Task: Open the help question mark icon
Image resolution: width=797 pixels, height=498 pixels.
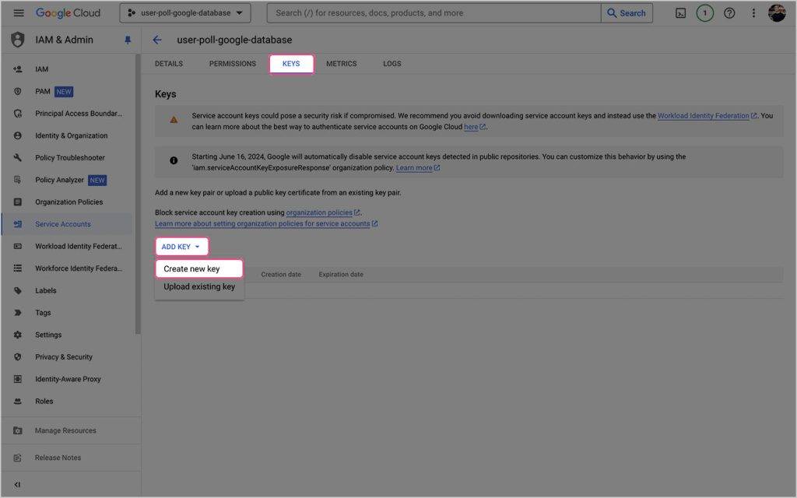Action: [x=729, y=13]
